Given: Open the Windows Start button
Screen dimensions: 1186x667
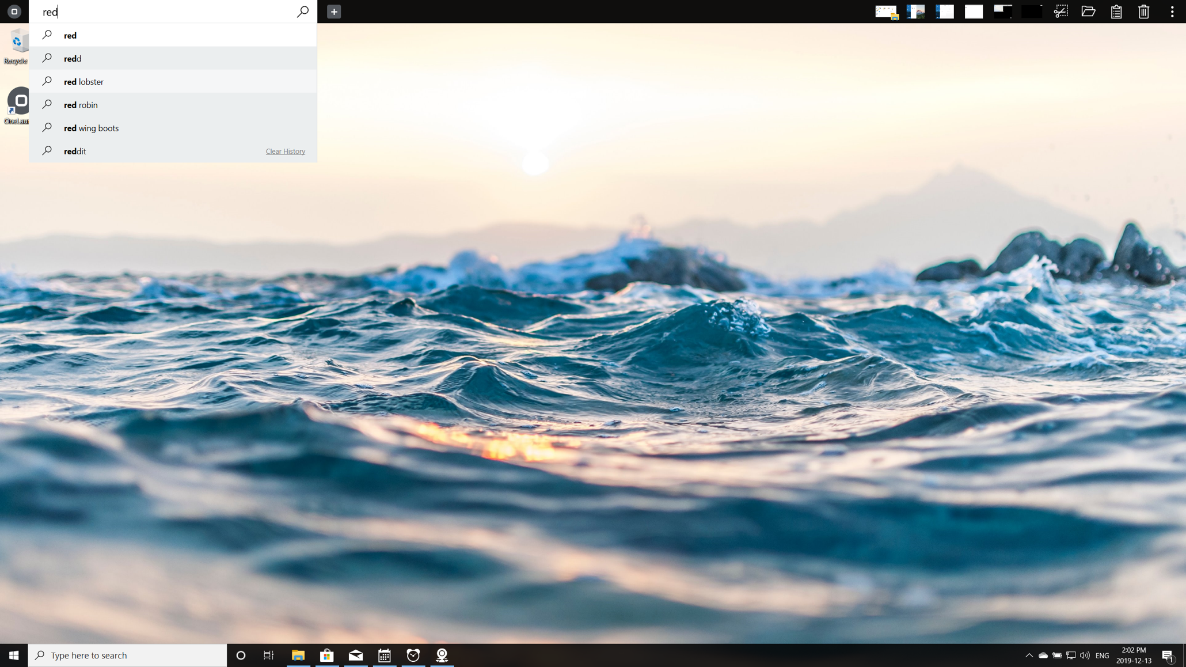Looking at the screenshot, I should click(x=14, y=655).
